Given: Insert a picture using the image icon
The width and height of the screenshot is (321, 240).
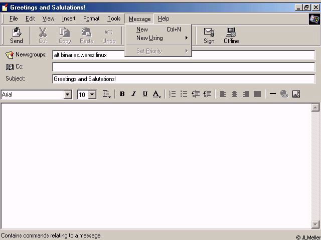Looking at the screenshot, I should [296, 94].
